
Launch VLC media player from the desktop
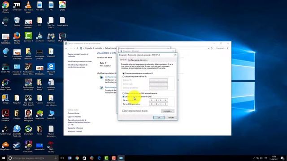[x=28, y=7]
